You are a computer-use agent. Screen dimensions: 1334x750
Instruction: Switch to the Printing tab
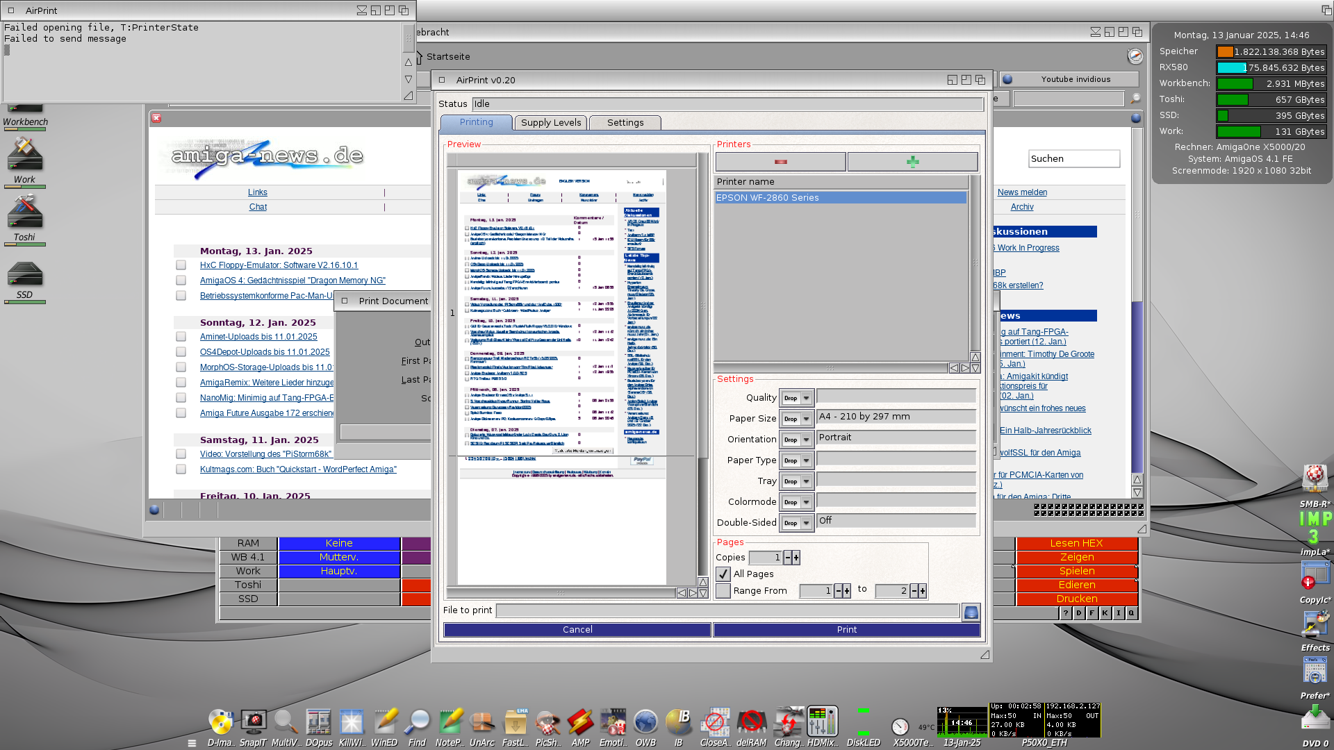[477, 123]
